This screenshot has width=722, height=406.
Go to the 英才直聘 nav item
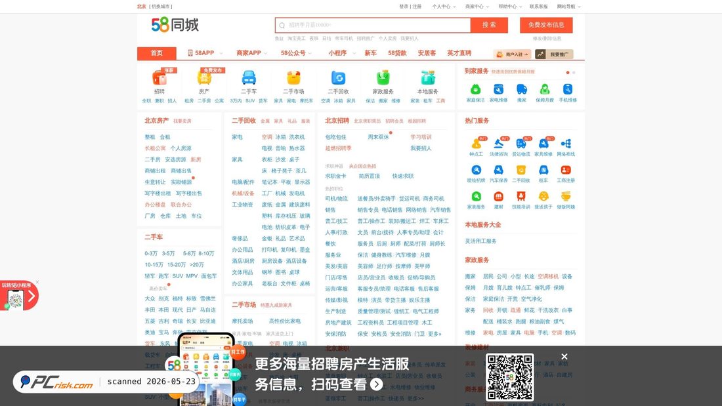click(459, 53)
